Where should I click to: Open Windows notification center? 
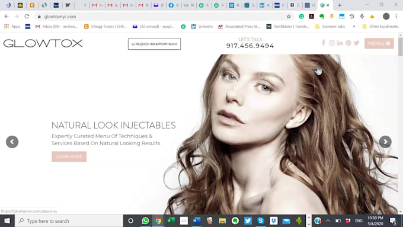394,221
